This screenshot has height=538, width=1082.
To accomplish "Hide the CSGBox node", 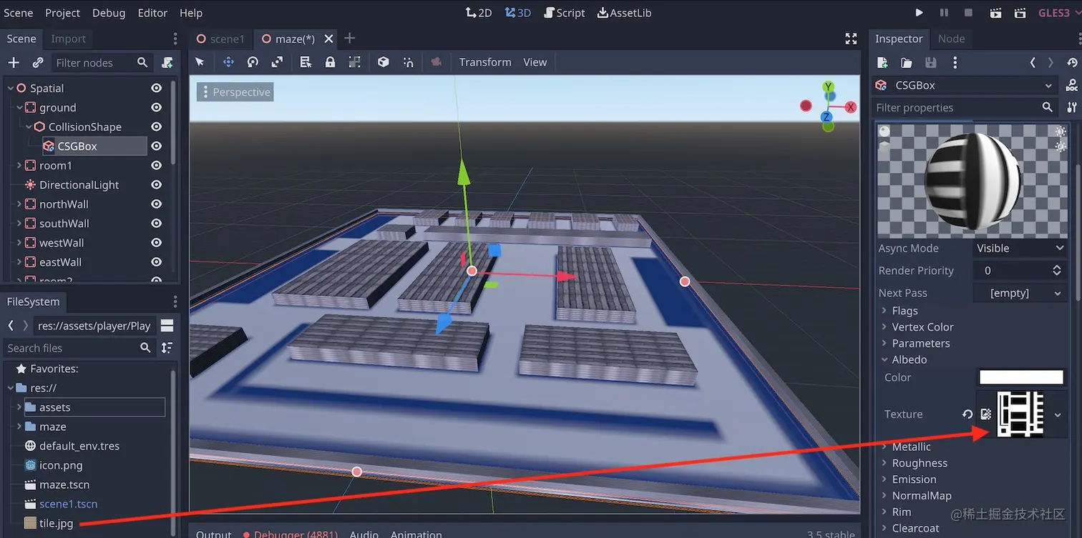I will click(156, 146).
